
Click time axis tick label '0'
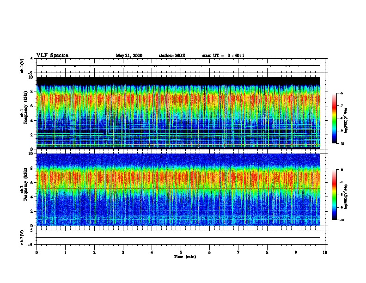tap(37, 252)
